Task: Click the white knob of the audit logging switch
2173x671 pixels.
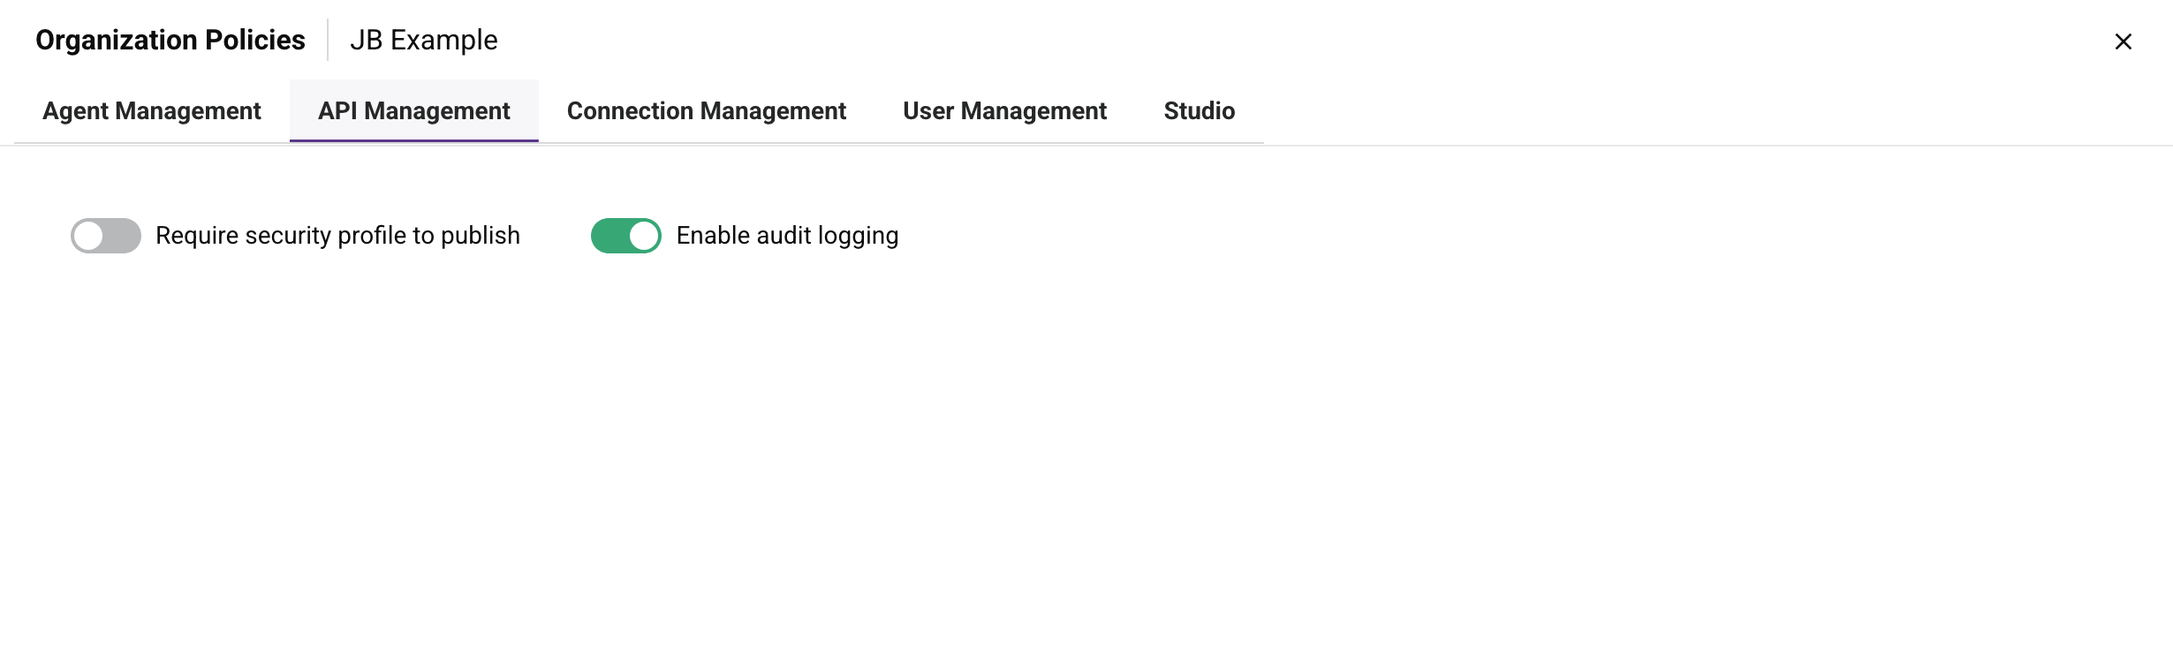Action: click(643, 236)
